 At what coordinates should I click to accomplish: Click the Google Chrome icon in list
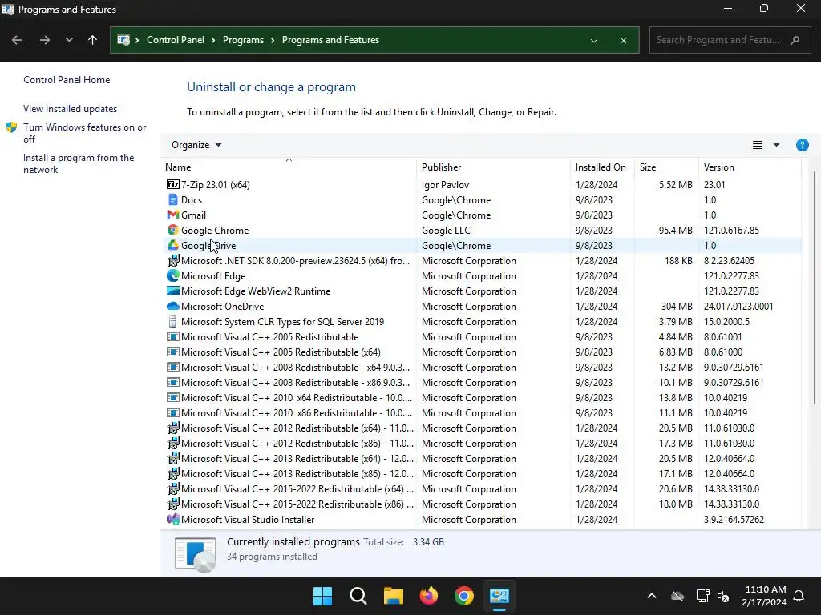click(x=173, y=230)
